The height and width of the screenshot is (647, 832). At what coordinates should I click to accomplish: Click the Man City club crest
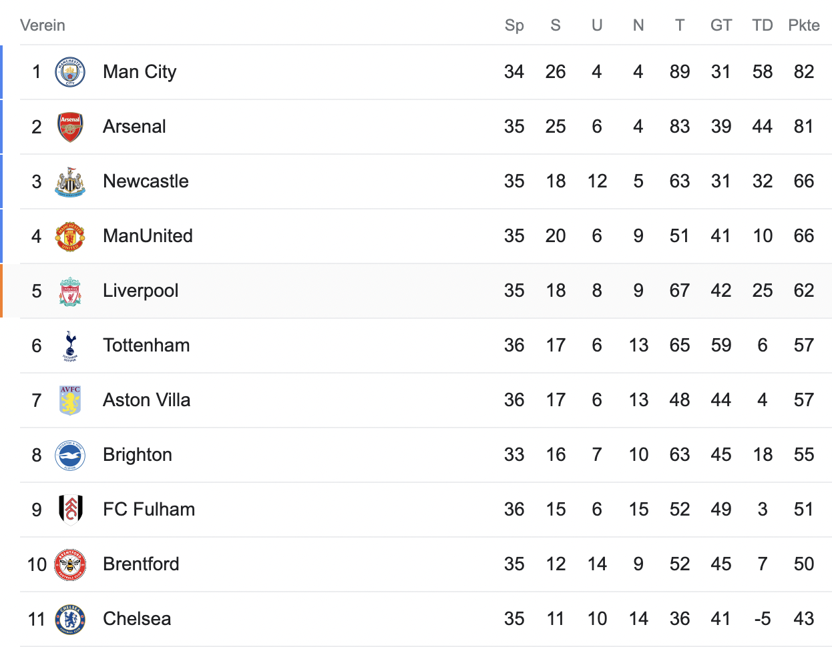pyautogui.click(x=70, y=72)
